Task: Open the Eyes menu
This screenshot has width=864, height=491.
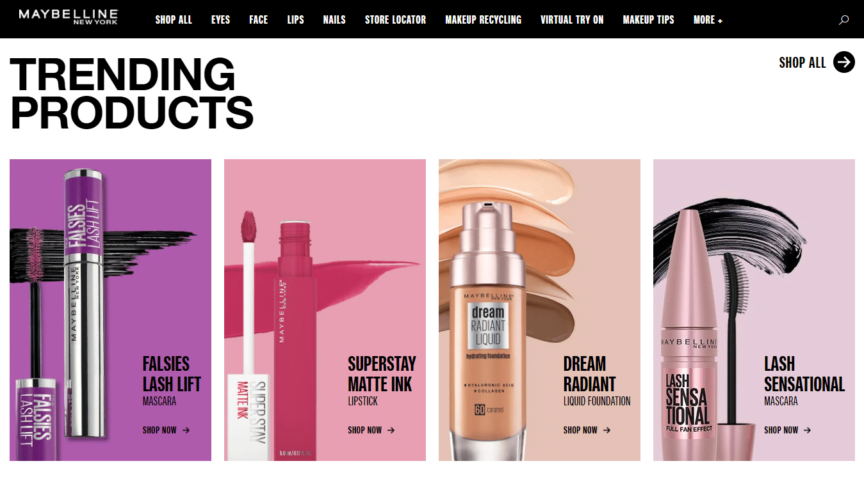Action: [220, 20]
